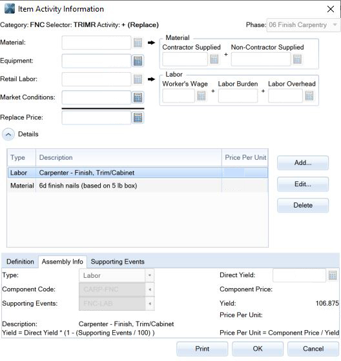Focus the Contractor Supplied input field
The height and width of the screenshot is (361, 341).
click(x=185, y=59)
